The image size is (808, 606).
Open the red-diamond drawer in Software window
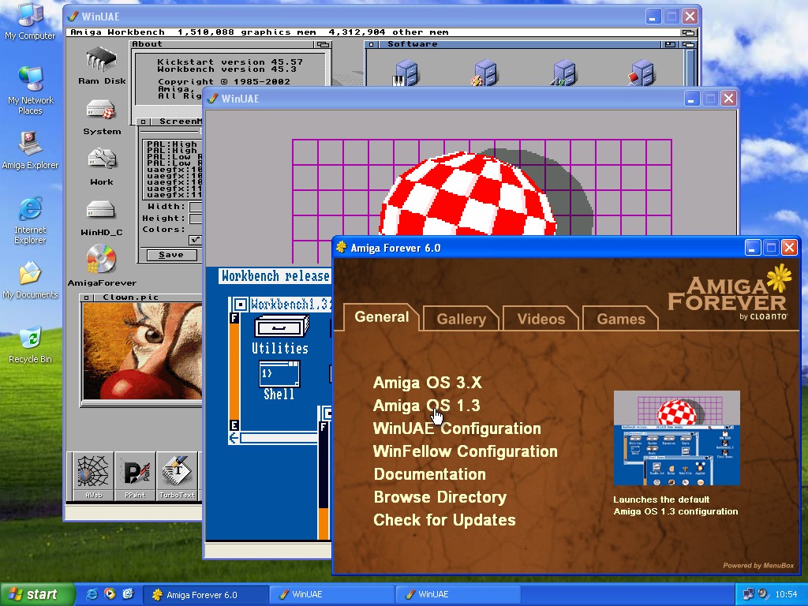642,73
